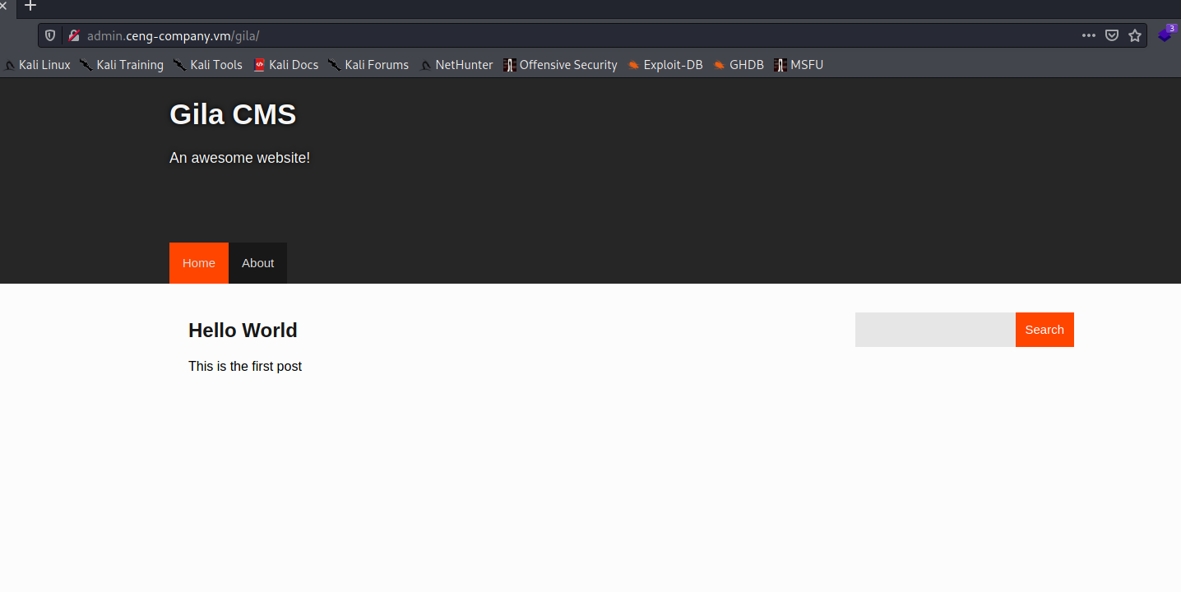
Task: Open the page actions three-dots menu
Action: 1089,35
